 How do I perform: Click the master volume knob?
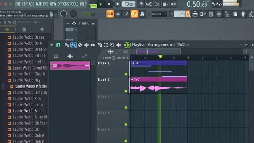63,14
